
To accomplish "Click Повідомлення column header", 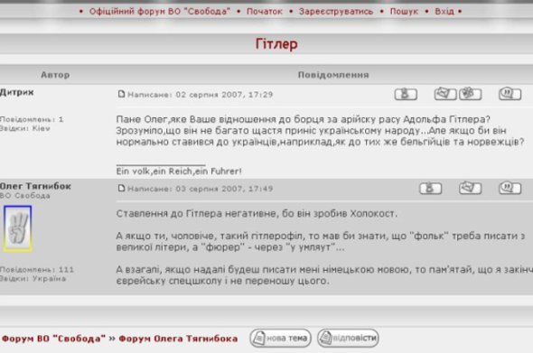I will click(x=333, y=75).
